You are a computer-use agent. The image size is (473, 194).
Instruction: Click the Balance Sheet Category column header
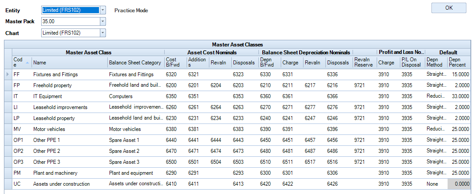coord(136,63)
